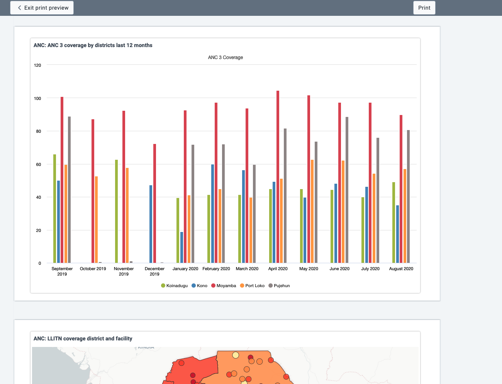
Task: Click the grey Pujehun bar for August 2020
Action: click(x=409, y=196)
